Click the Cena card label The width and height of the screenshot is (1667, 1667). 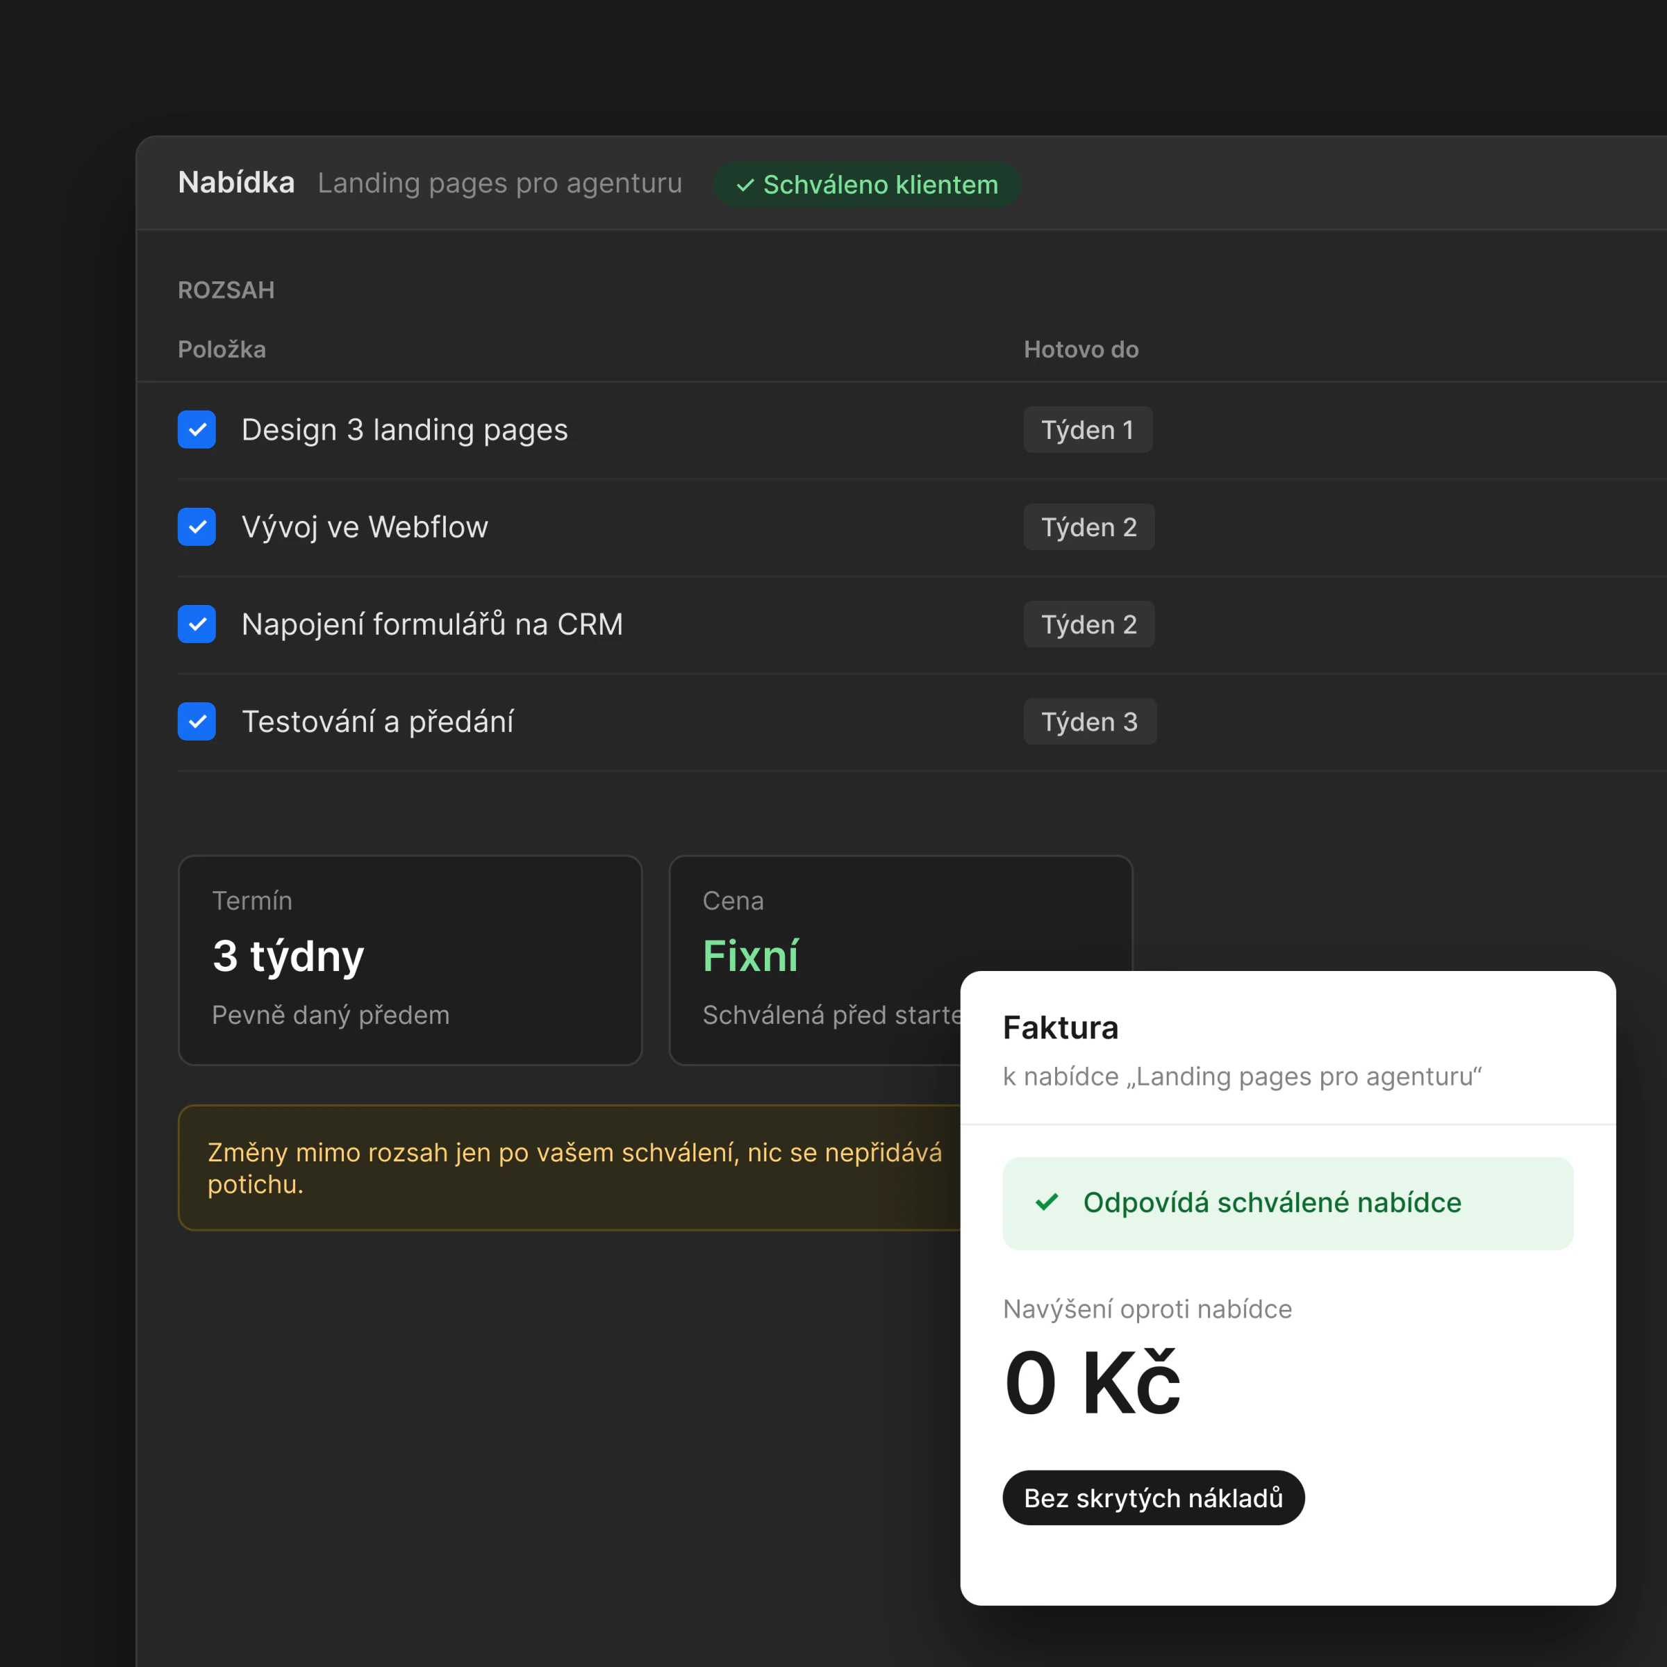pos(733,901)
